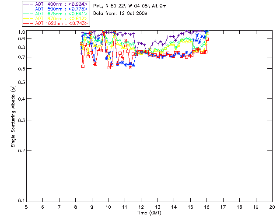Click the x-axis label 5
This screenshot has height=224, width=280.
pyautogui.click(x=26, y=207)
